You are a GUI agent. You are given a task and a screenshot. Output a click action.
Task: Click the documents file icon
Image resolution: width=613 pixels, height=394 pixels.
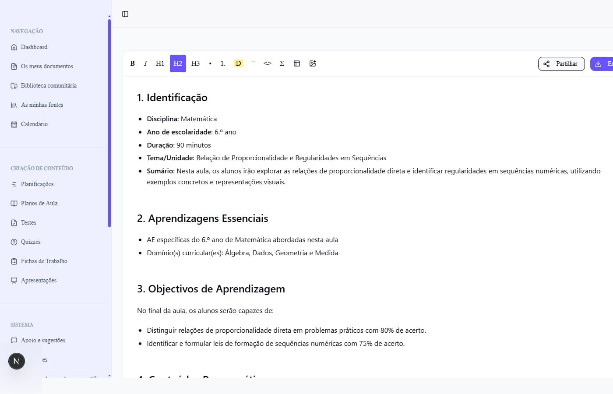tap(14, 67)
